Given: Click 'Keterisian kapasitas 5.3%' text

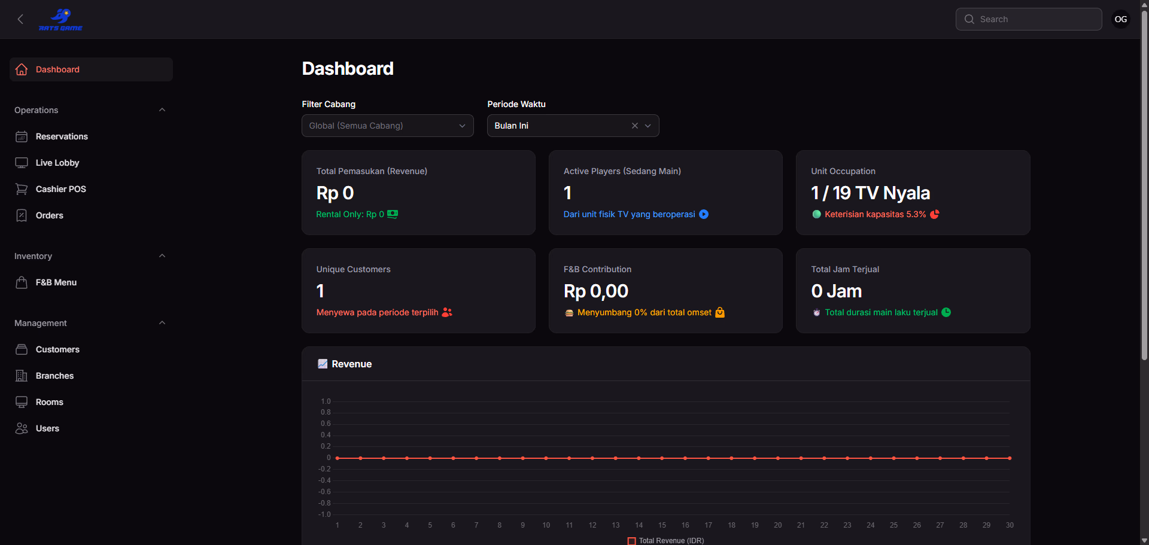Looking at the screenshot, I should pos(876,214).
